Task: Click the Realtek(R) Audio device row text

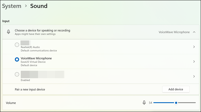Action: (30, 47)
